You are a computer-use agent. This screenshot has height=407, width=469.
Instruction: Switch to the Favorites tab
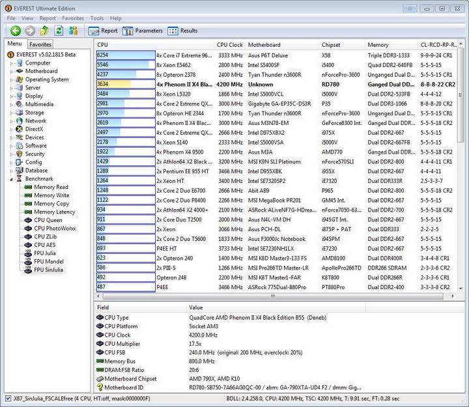point(40,44)
